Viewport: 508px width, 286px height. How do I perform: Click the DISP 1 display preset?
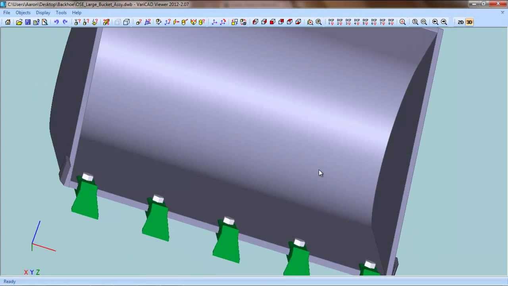(x=331, y=22)
